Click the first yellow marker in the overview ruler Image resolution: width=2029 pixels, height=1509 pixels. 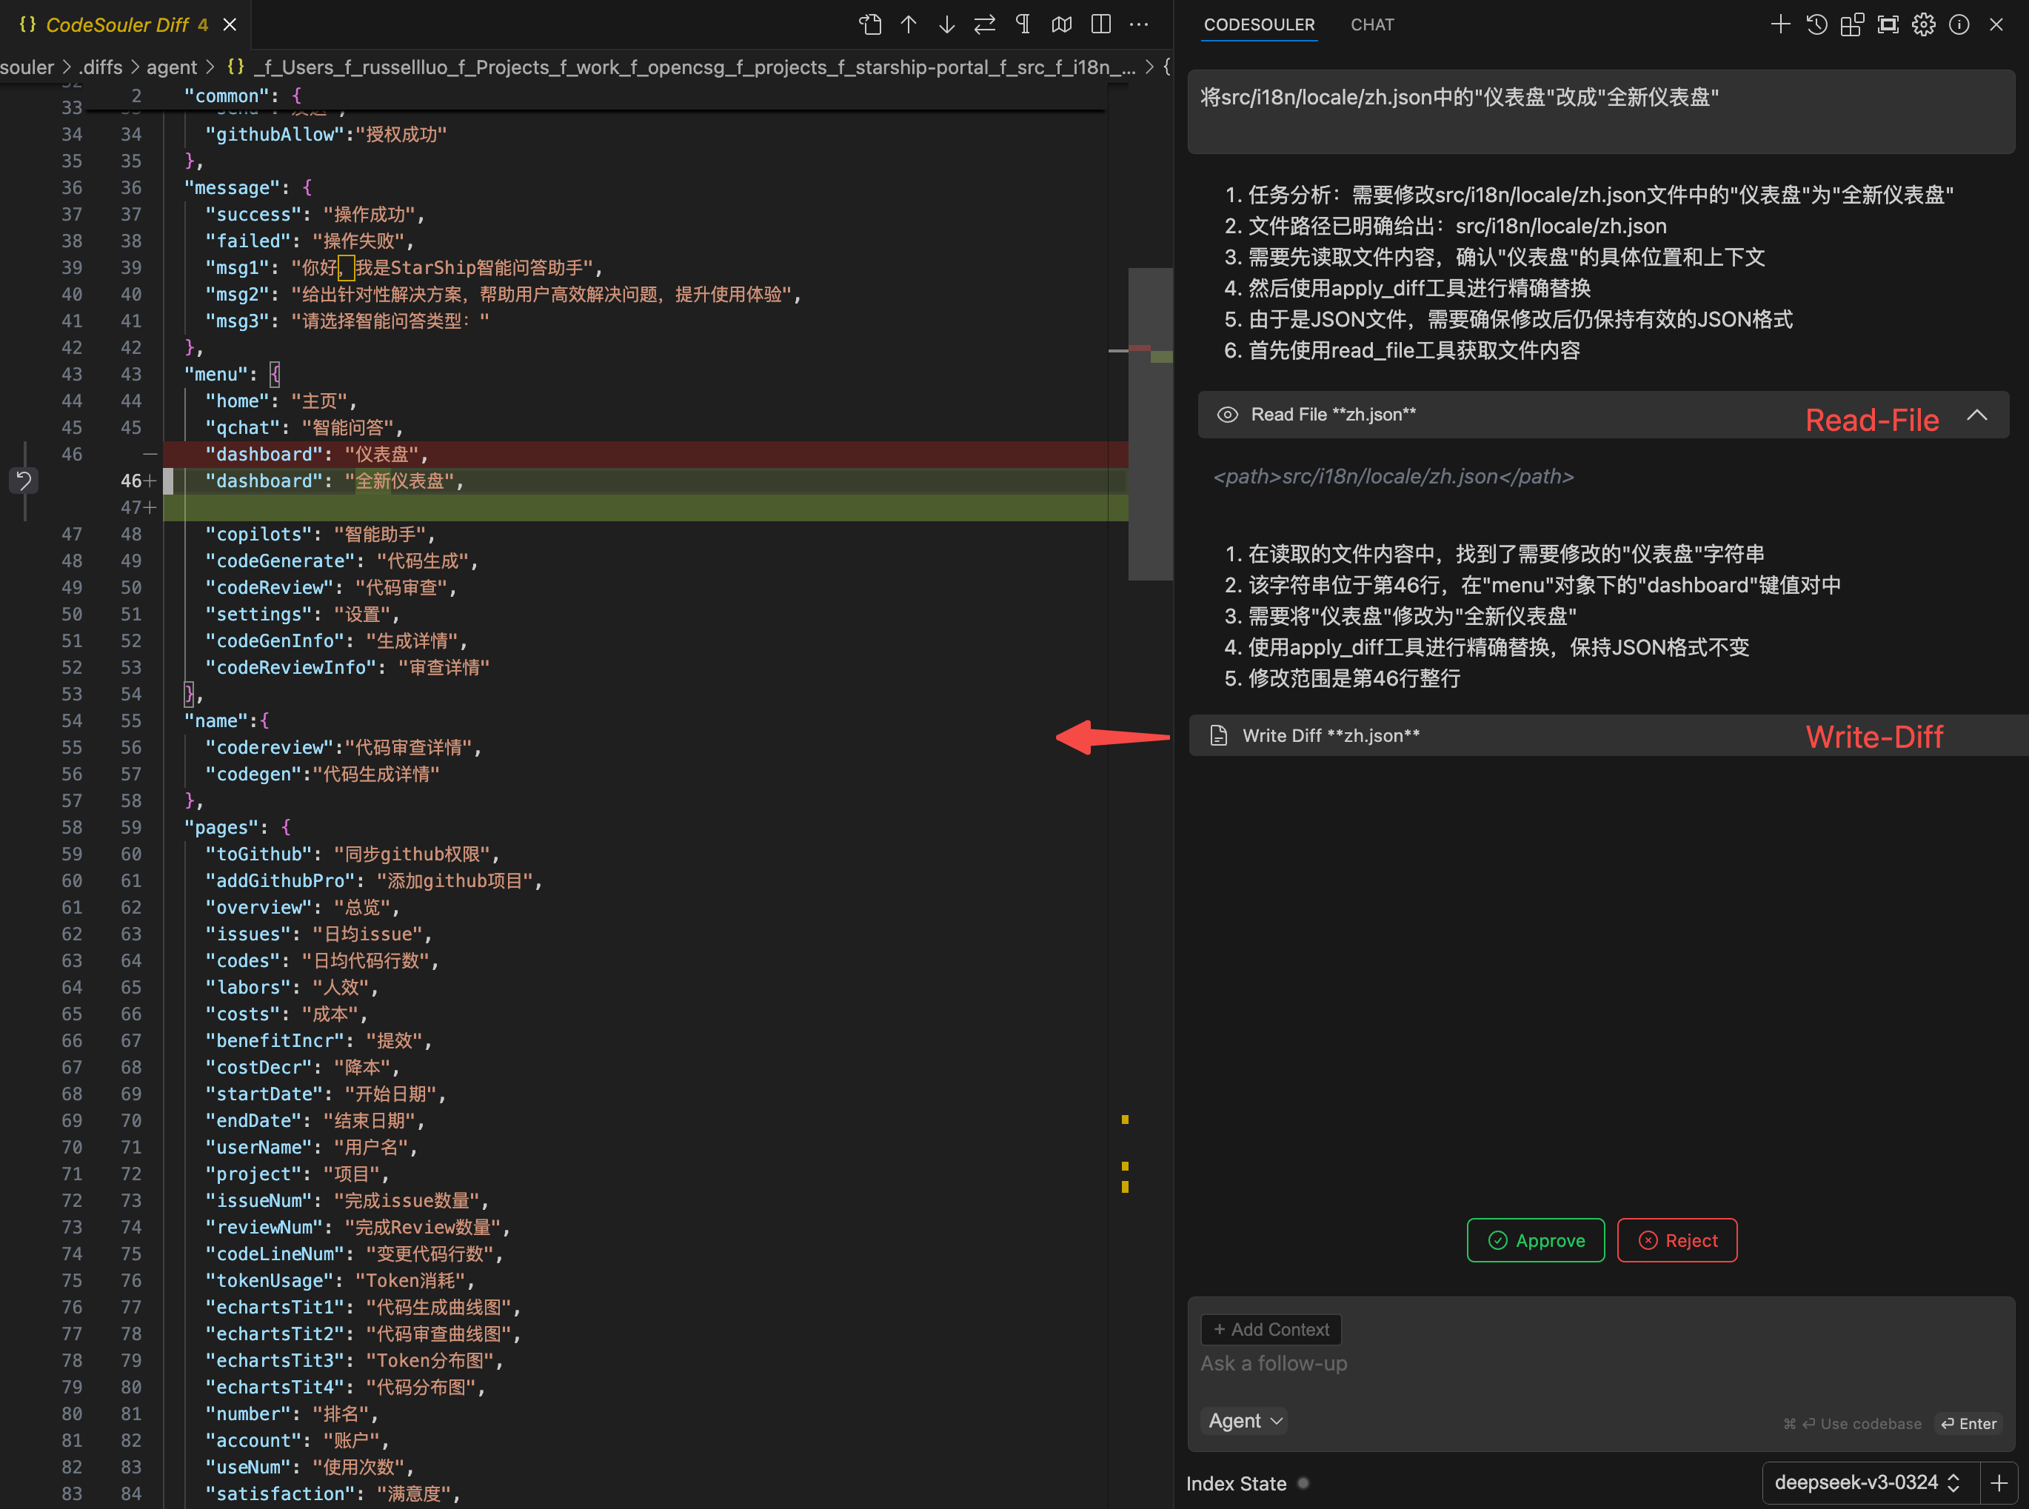point(1126,1119)
